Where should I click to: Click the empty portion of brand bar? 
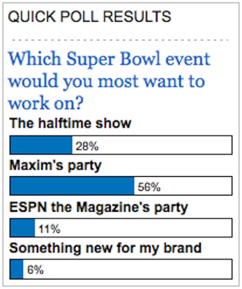(128, 270)
